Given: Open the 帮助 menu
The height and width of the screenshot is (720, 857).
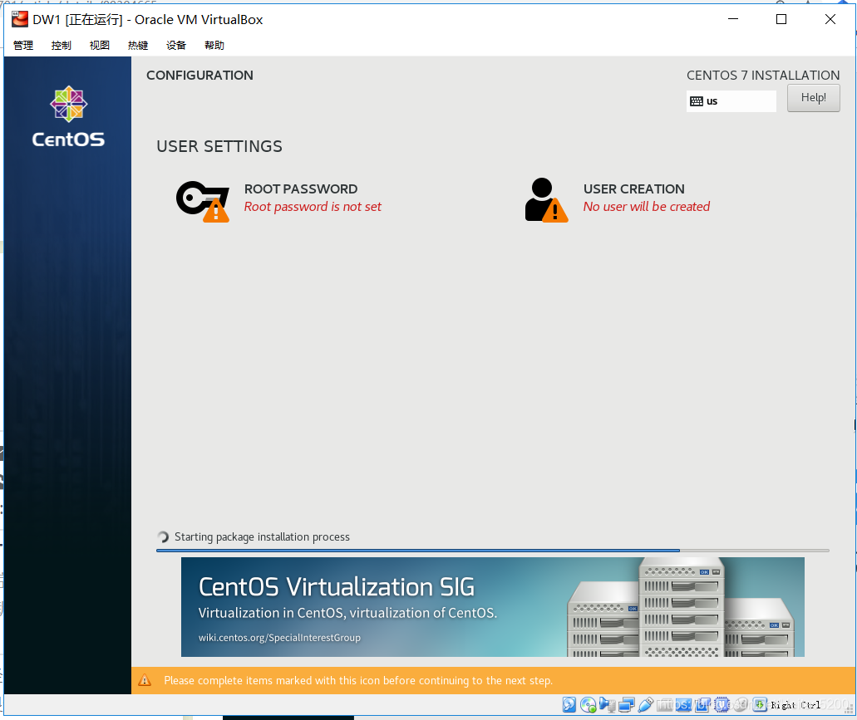Looking at the screenshot, I should (x=214, y=46).
